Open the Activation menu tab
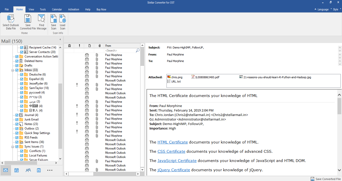Viewport: 342px width, 181px height. tap(74, 9)
